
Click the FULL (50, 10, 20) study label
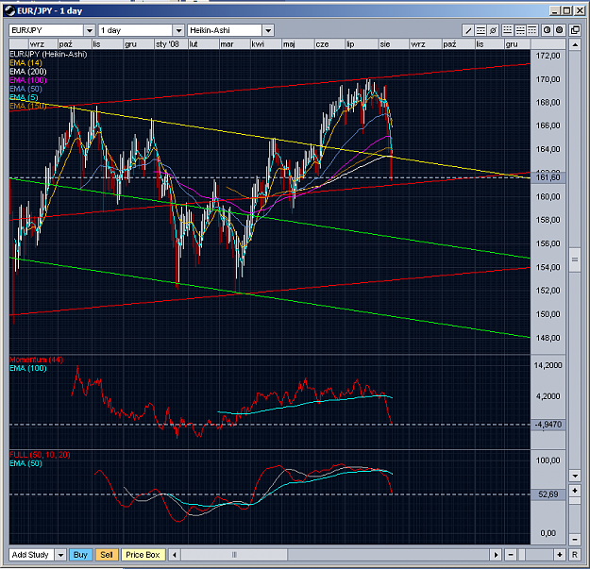40,455
